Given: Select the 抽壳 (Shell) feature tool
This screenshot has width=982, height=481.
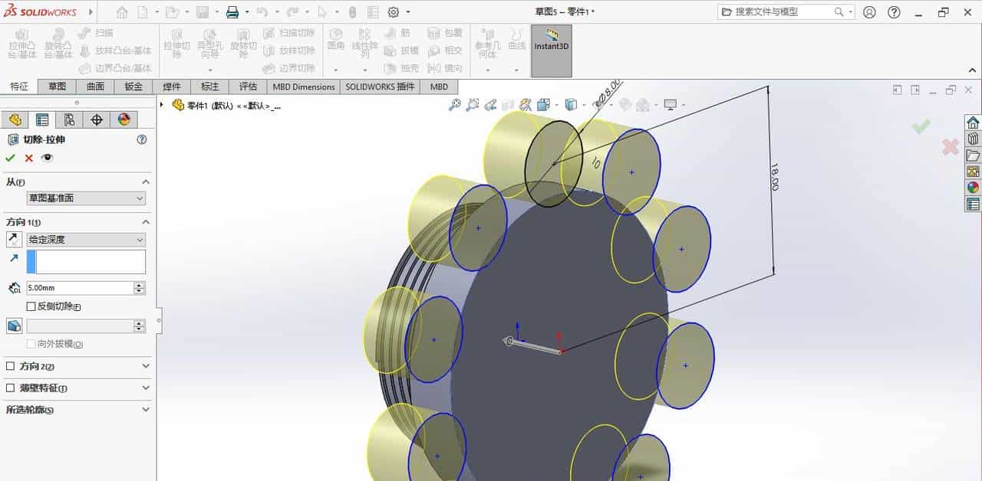Looking at the screenshot, I should click(403, 67).
